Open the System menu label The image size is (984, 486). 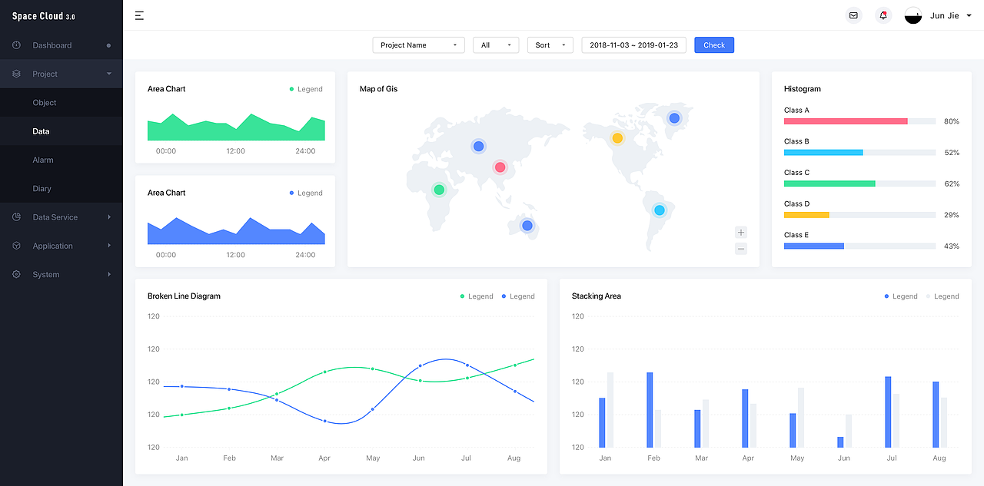click(45, 274)
